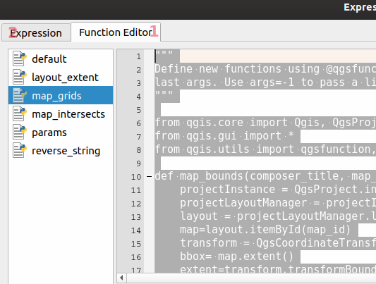
Task: Click the params Python file icon
Action: (x=20, y=132)
